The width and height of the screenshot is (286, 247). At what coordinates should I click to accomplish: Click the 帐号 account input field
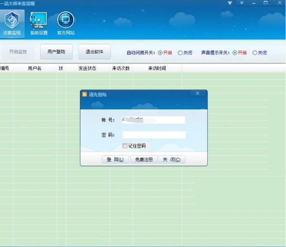(x=154, y=120)
